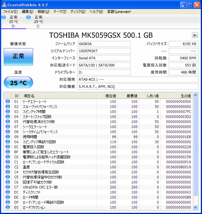Click the power on hours field 488 時間

tap(184, 72)
